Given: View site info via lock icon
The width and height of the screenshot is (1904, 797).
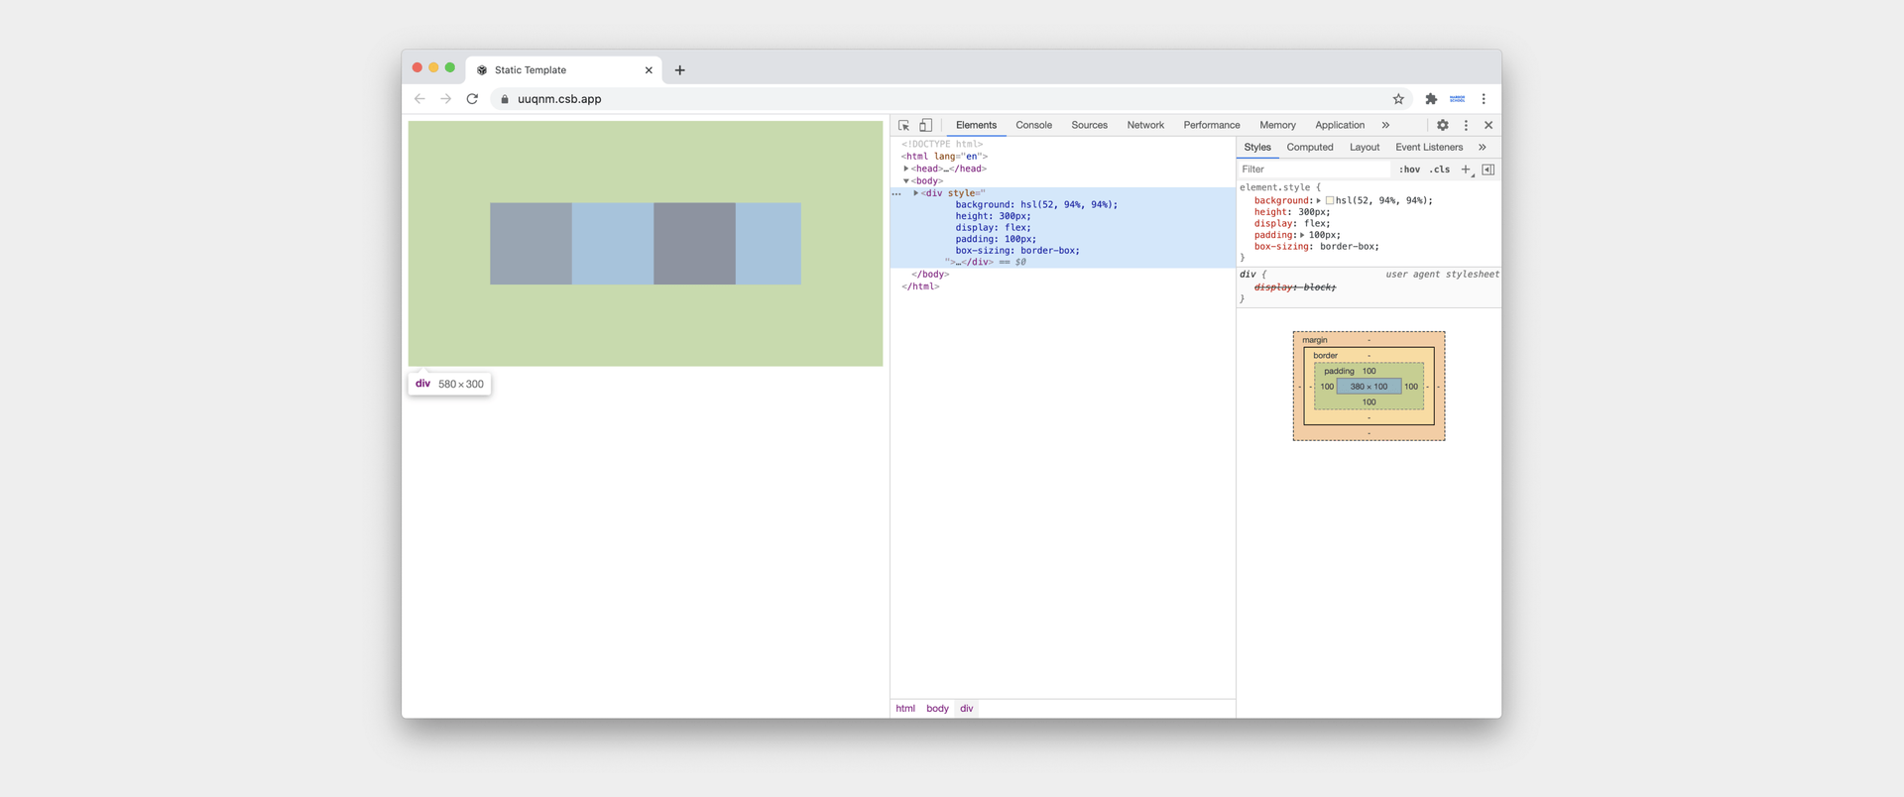Looking at the screenshot, I should 505,99.
